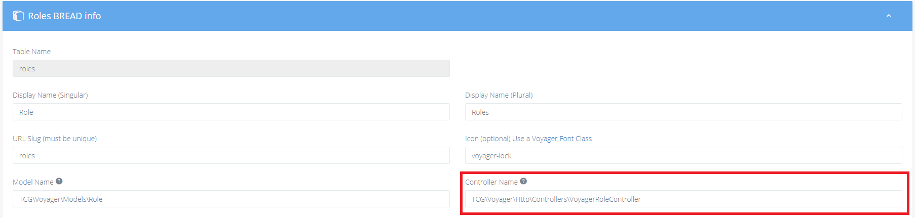Screen dimensions: 915x218
Task: Click the URL Slug label text
Action: (55, 139)
